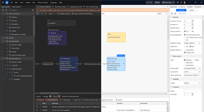
Task: Collapse all icon in Properties pane header
Action: pos(172,14)
